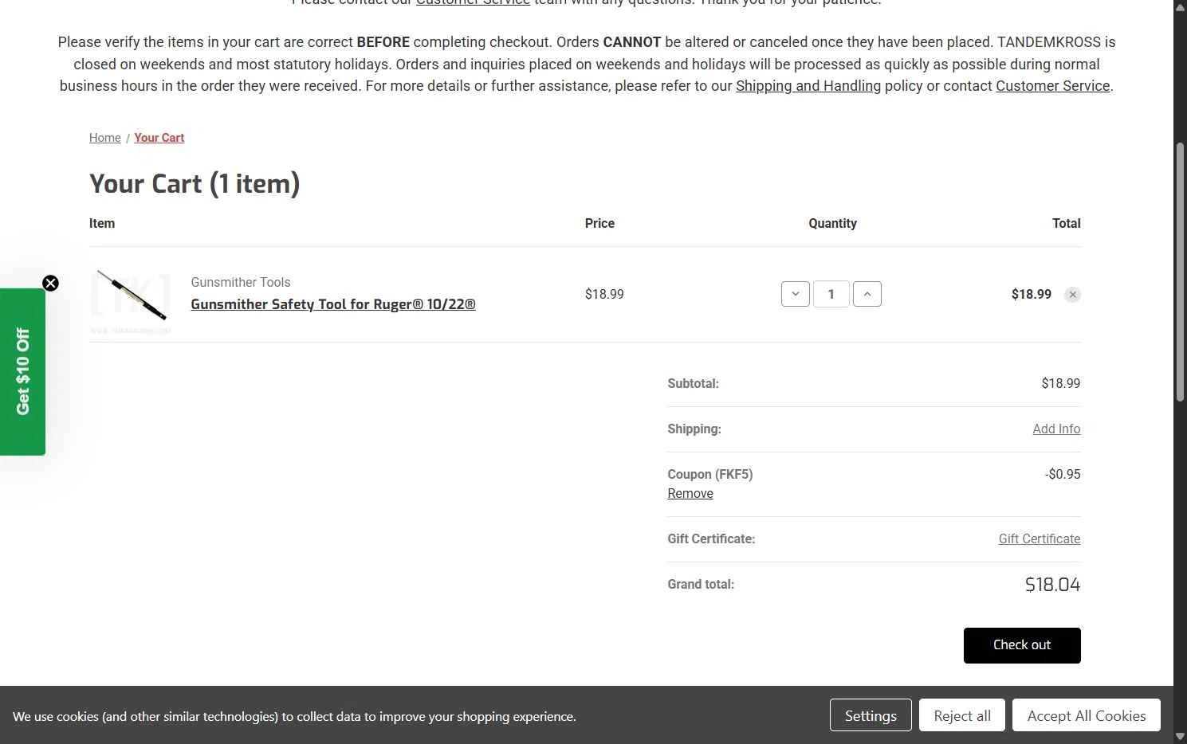Remove Gunsmither Safety Tool from cart
Image resolution: width=1187 pixels, height=744 pixels.
[x=1073, y=295]
